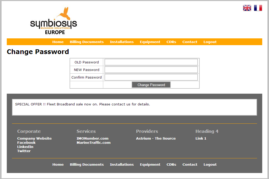The width and height of the screenshot is (269, 179).
Task: Focus the OLD Password input field
Action: [151, 62]
